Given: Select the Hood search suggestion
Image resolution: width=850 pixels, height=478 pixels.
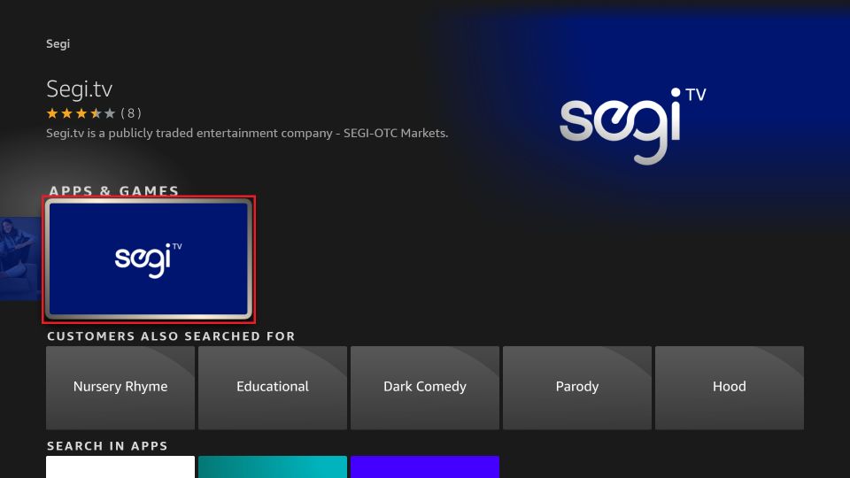Looking at the screenshot, I should tap(730, 388).
